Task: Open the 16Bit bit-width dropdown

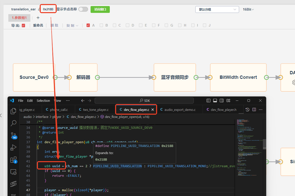Action: tap(248, 9)
